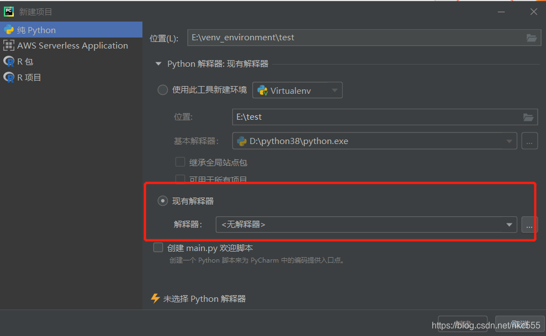Viewport: 546px width, 336px height.
Task: Click the 创建 create button
Action: (x=463, y=324)
